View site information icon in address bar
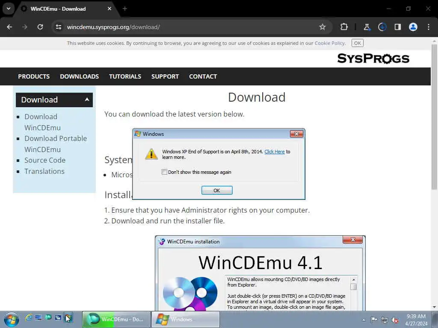Image resolution: width=438 pixels, height=328 pixels. coord(58,27)
